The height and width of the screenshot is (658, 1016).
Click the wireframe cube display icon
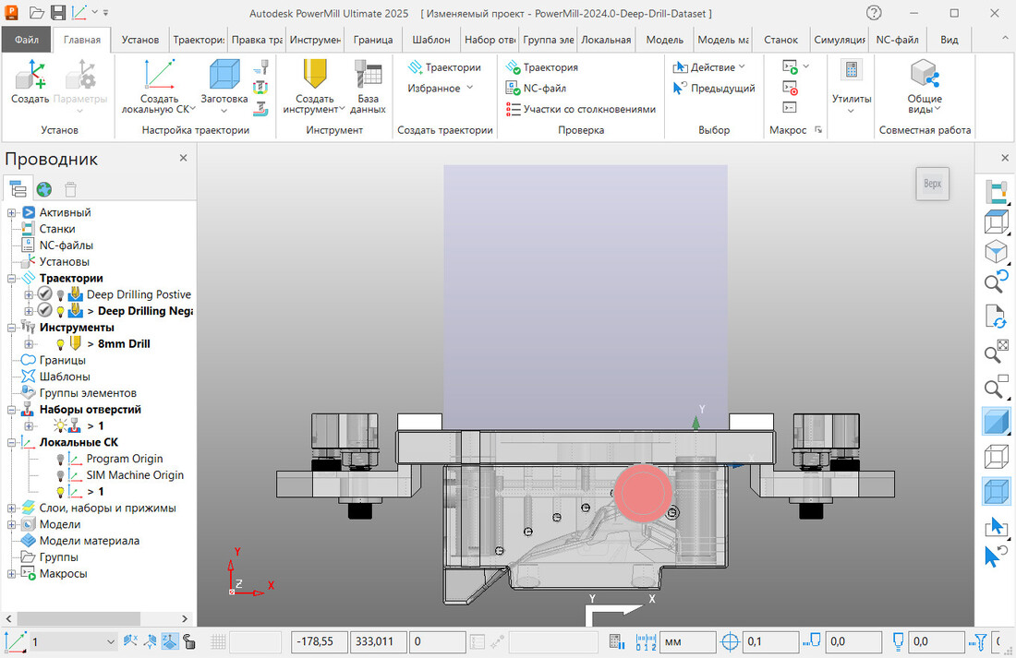click(996, 457)
